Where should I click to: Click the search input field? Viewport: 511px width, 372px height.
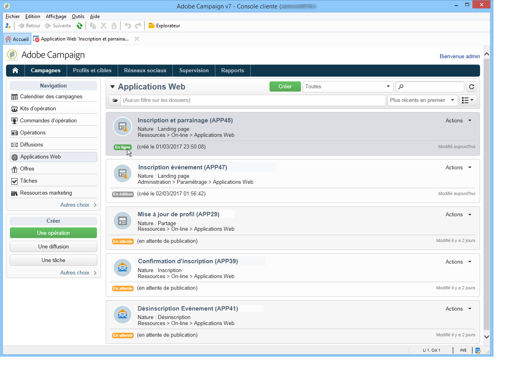(x=430, y=87)
